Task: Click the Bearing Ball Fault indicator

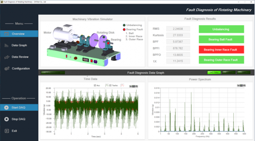Action: [221, 39]
